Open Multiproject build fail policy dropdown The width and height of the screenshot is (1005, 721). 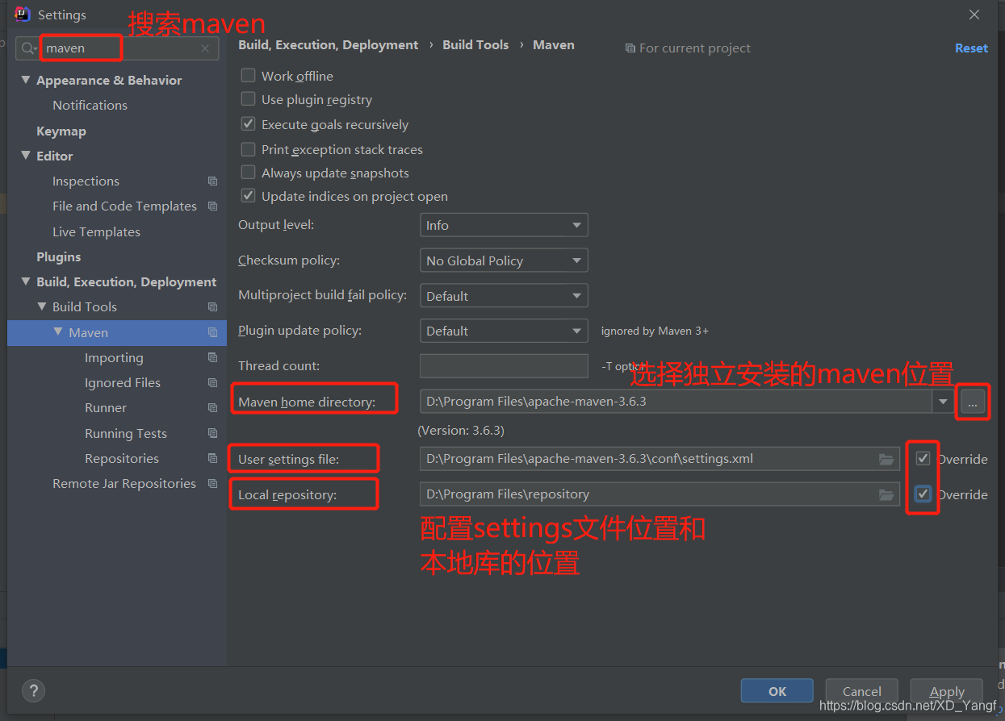coord(504,296)
